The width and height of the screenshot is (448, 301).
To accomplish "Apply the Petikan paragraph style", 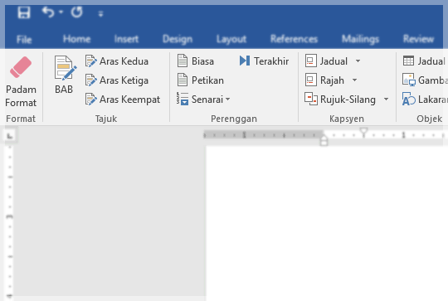I will click(200, 80).
